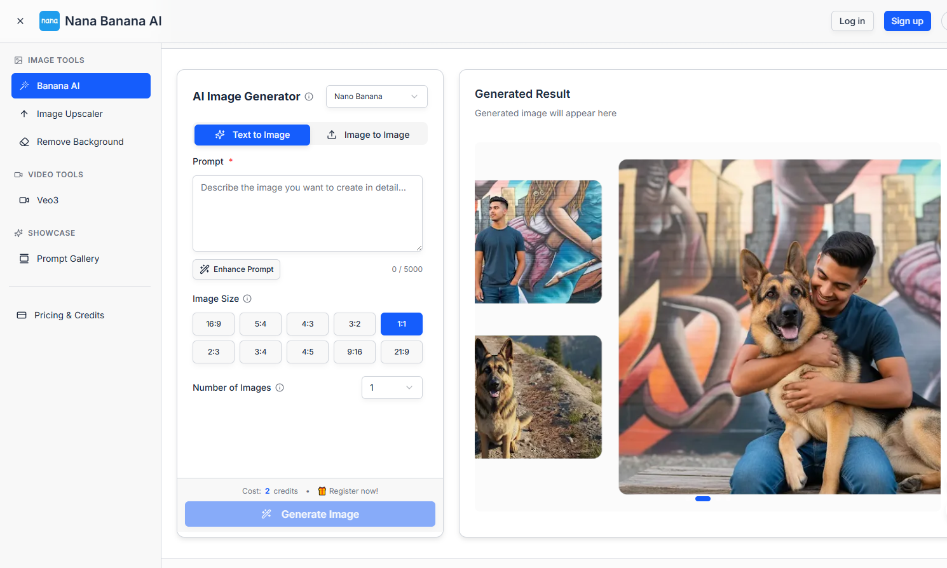Open the Image Upscaler tool

69,114
